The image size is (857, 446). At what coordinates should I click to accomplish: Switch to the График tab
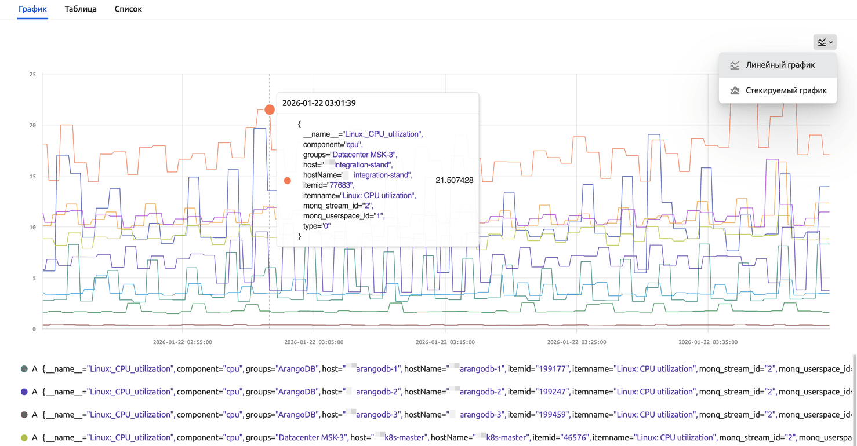(32, 9)
